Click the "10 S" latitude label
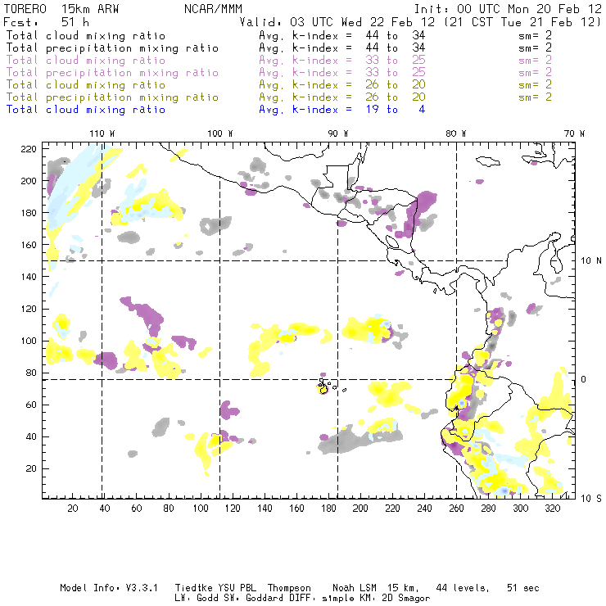 591,499
